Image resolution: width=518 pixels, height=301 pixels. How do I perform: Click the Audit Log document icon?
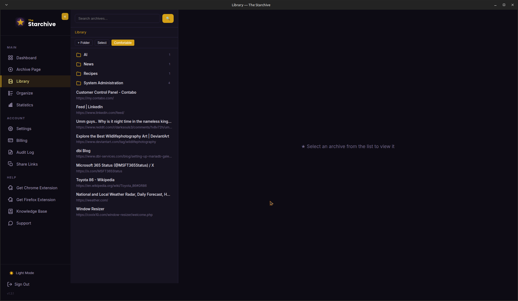(x=10, y=152)
